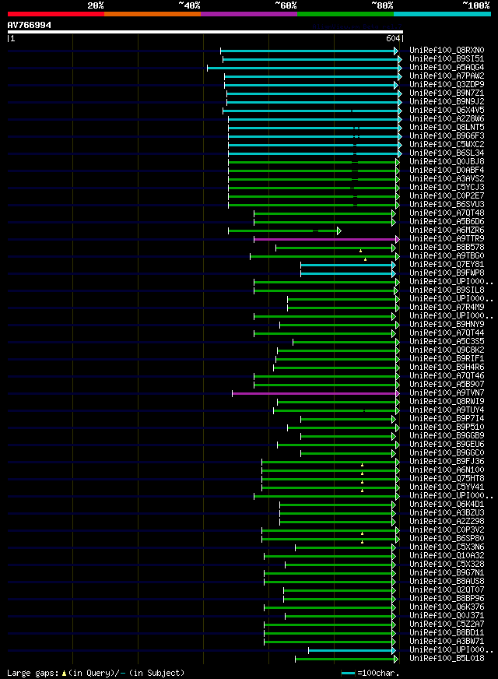Select the UniRef100_Q9C8K2 entry

447,350
